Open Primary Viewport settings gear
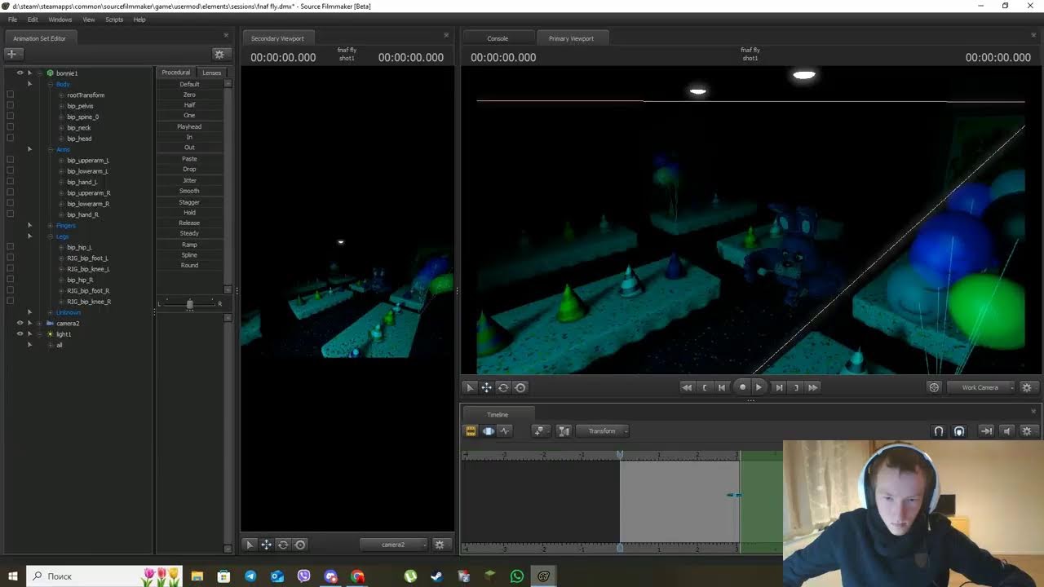This screenshot has height=587, width=1044. click(1027, 387)
